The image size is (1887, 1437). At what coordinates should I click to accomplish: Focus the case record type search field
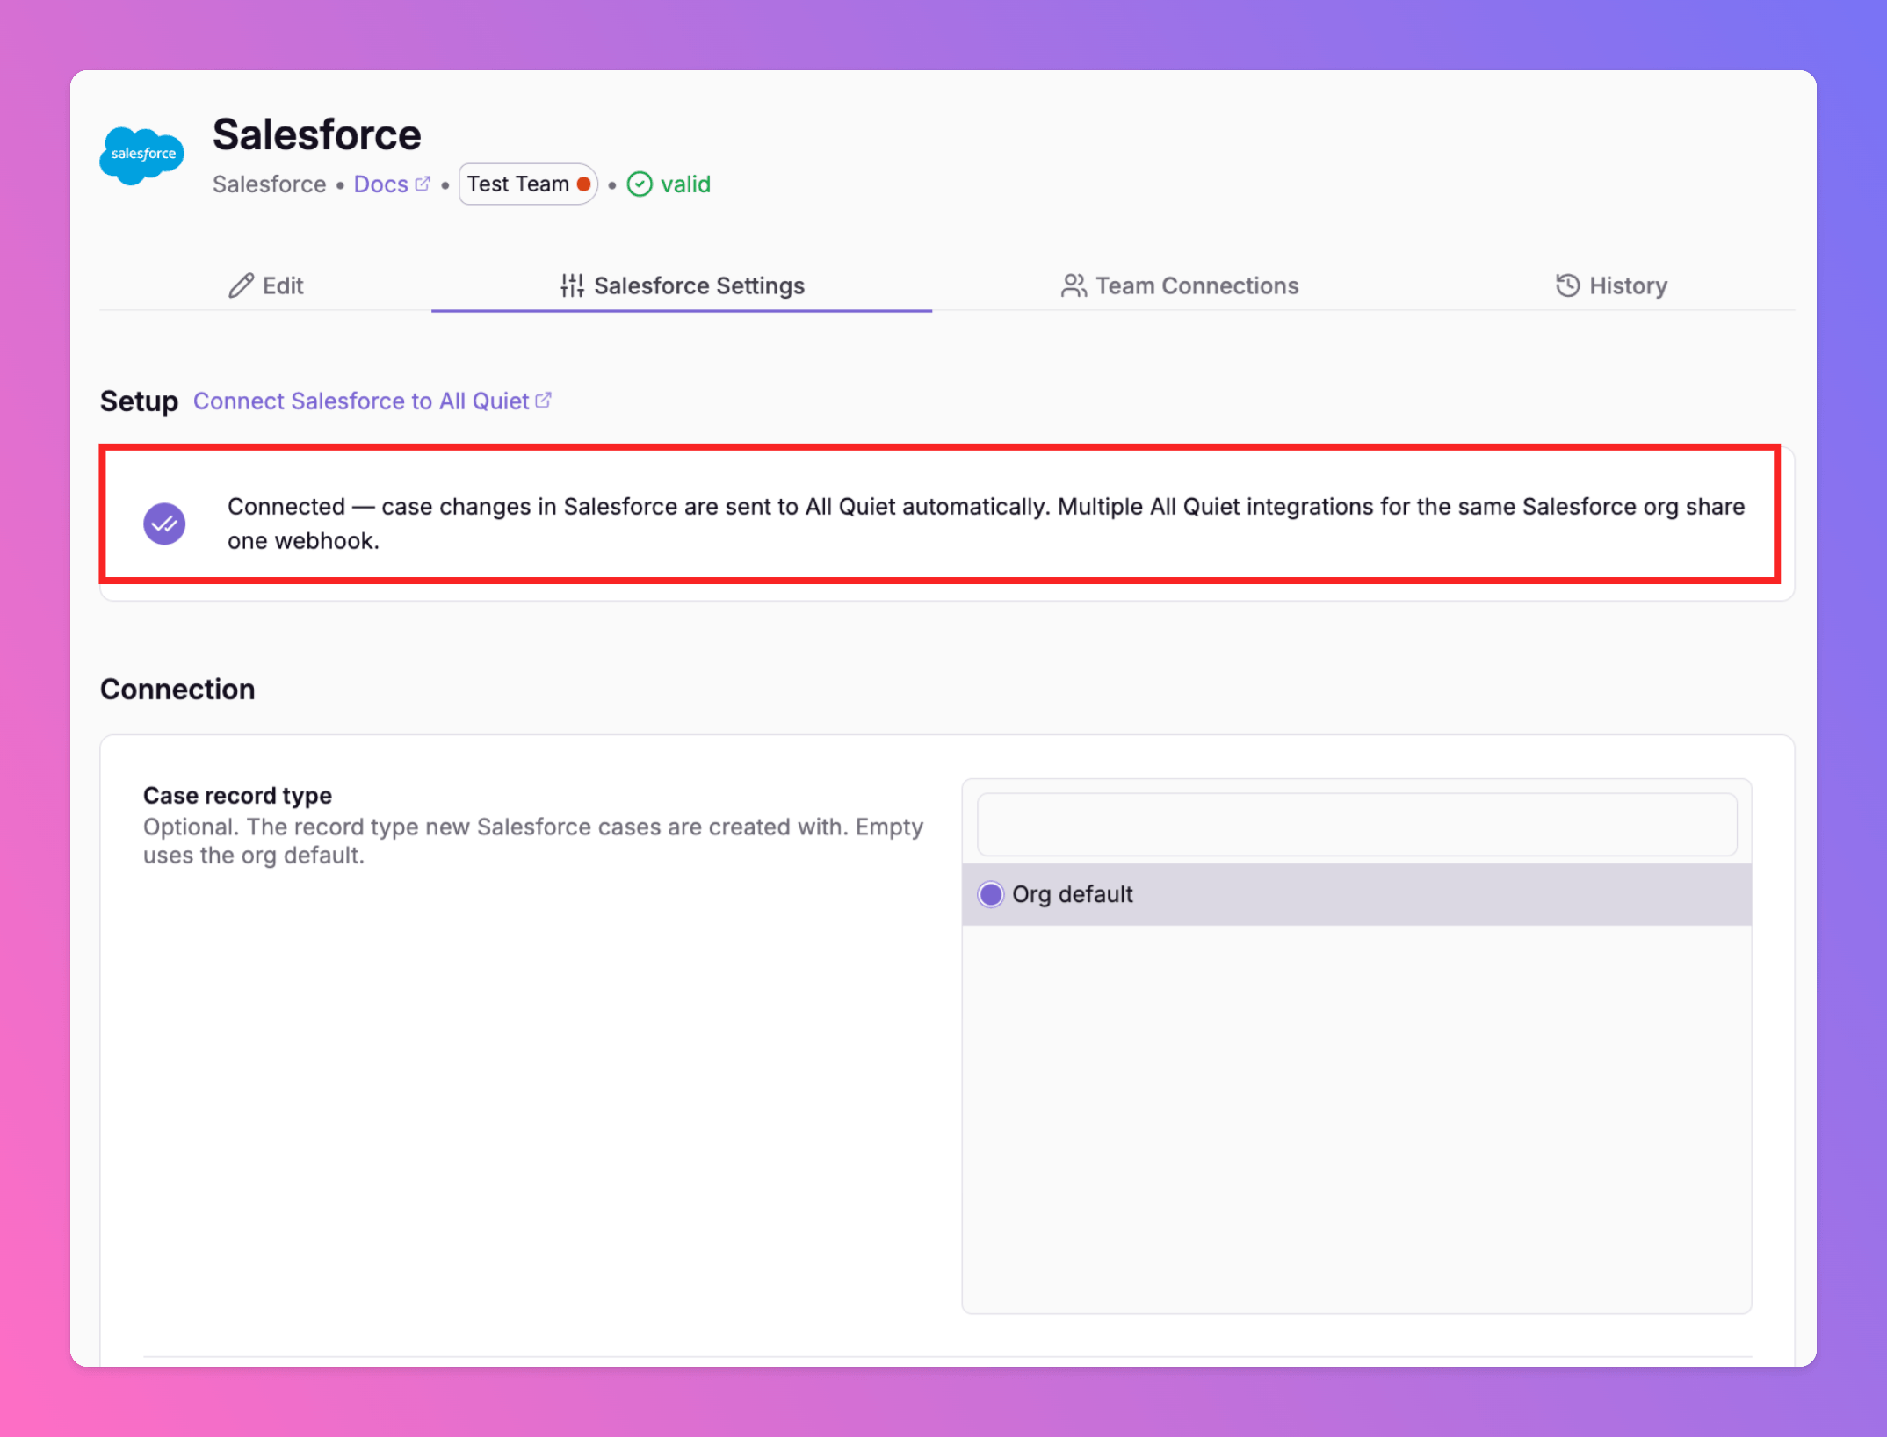point(1357,825)
